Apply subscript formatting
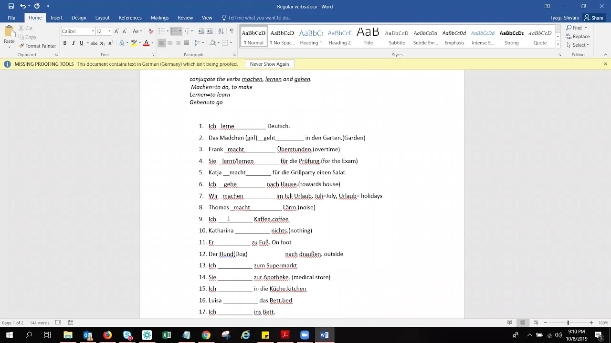 pos(102,43)
